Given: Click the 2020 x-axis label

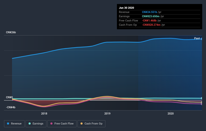Looking at the screenshot, I should pos(171,113).
